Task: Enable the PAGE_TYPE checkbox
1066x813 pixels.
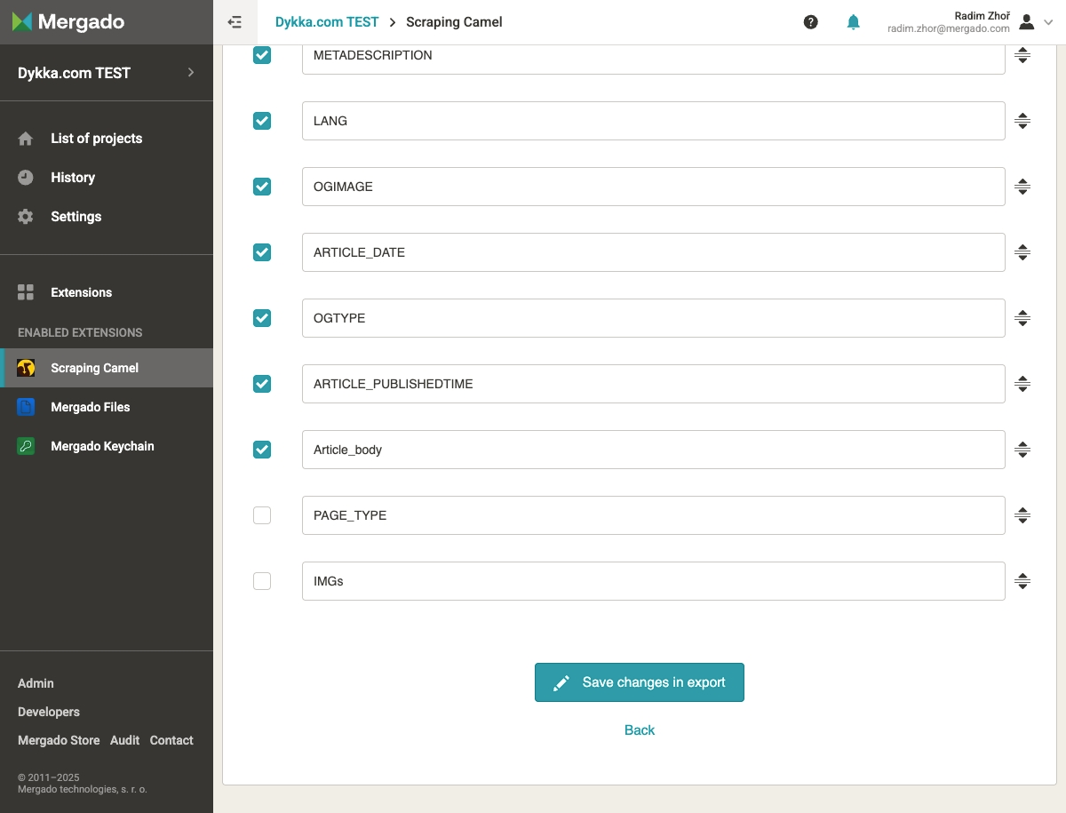Action: [x=262, y=515]
